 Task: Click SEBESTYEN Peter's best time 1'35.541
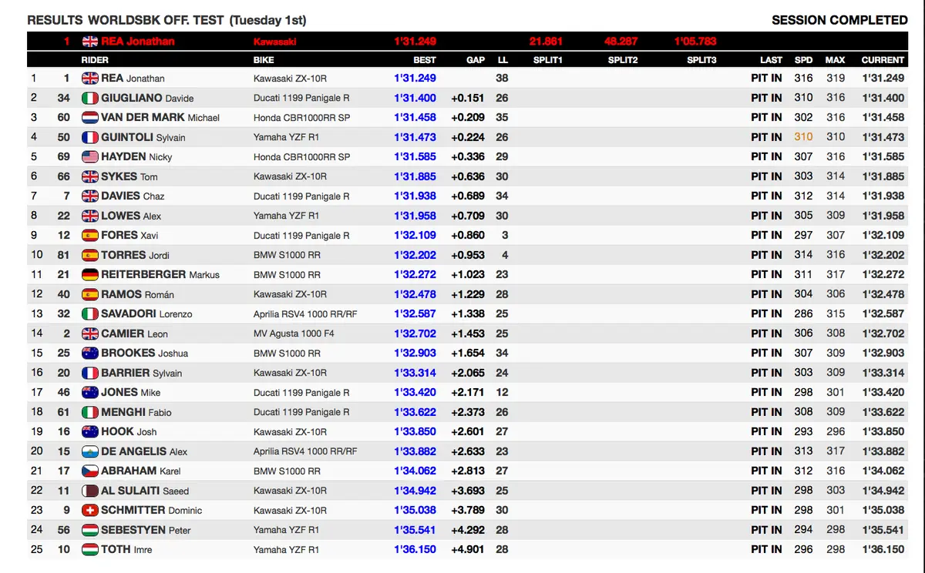pyautogui.click(x=415, y=530)
